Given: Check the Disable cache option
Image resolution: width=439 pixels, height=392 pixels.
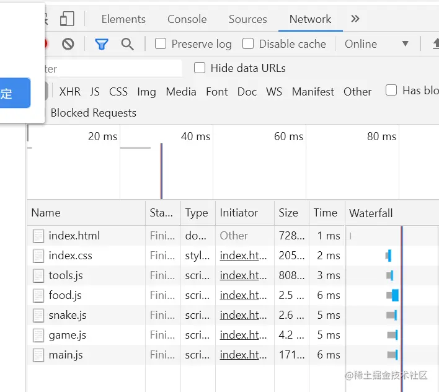Looking at the screenshot, I should tap(249, 44).
